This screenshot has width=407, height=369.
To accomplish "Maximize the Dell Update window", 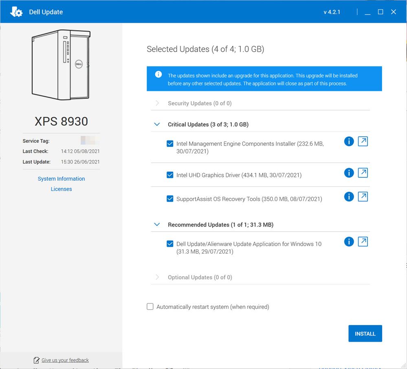I will click(381, 12).
